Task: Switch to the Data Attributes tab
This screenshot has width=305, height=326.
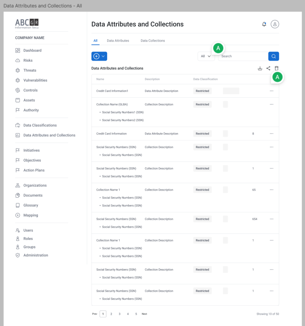Action: pyautogui.click(x=118, y=41)
